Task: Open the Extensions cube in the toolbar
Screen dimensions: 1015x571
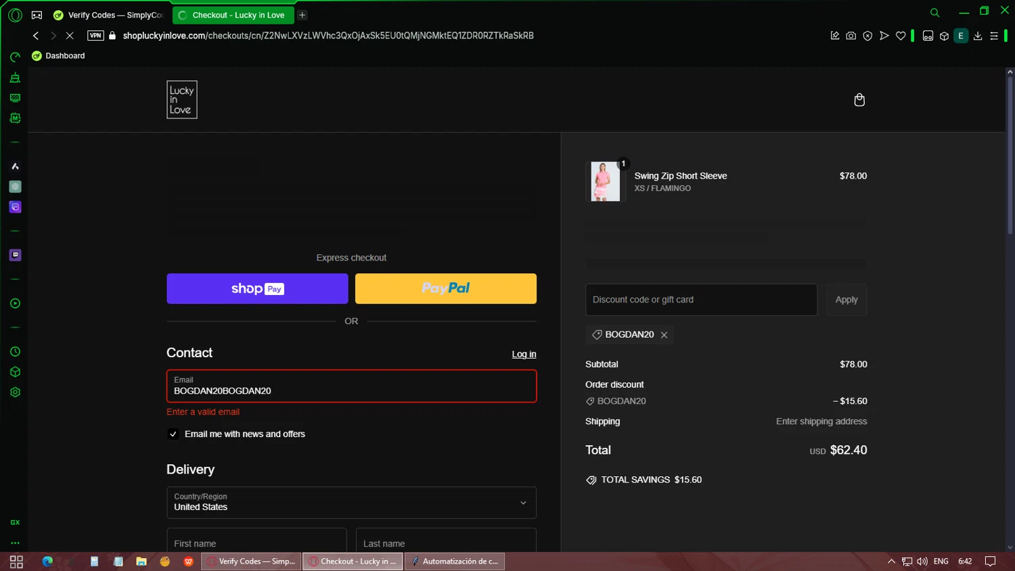Action: tap(944, 36)
